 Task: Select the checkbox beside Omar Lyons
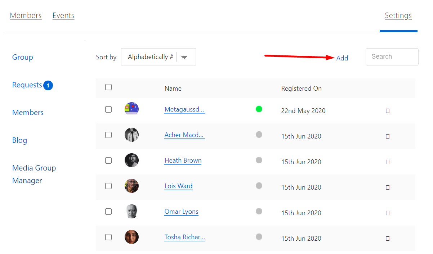108,212
